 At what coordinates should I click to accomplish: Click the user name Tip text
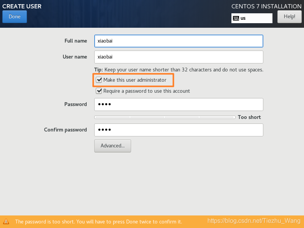click(179, 70)
